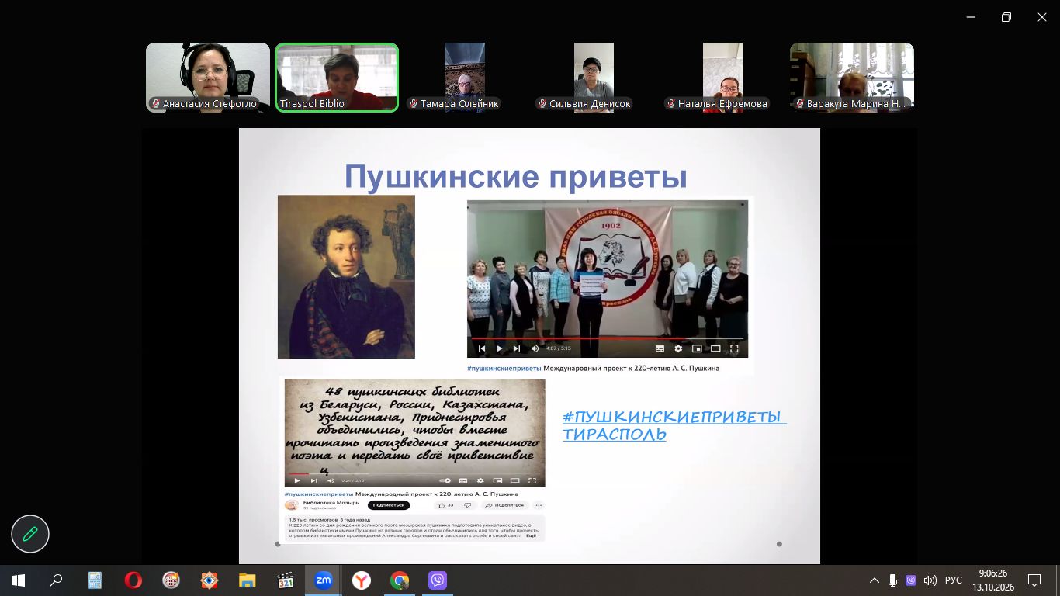Click muted mic icon beside Анастасия Стефогло
The image size is (1060, 596).
click(156, 104)
